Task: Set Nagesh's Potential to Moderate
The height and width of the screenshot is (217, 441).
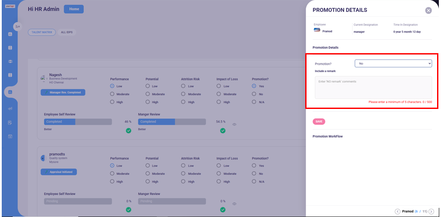Action: [x=148, y=94]
